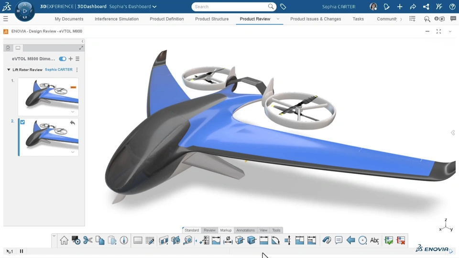Uncheck the checkbox on slide 2
Viewport: 459px width, 258px height.
[x=22, y=122]
